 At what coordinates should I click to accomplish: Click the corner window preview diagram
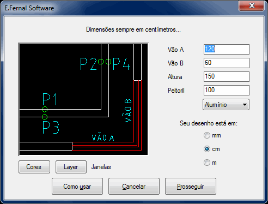click(83, 99)
